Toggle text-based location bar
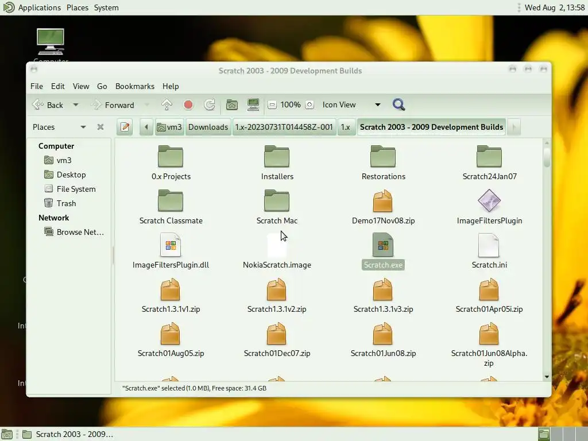 pos(125,127)
